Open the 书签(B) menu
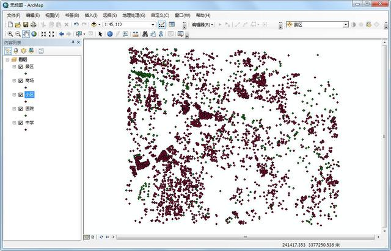391x251 pixels. click(72, 15)
